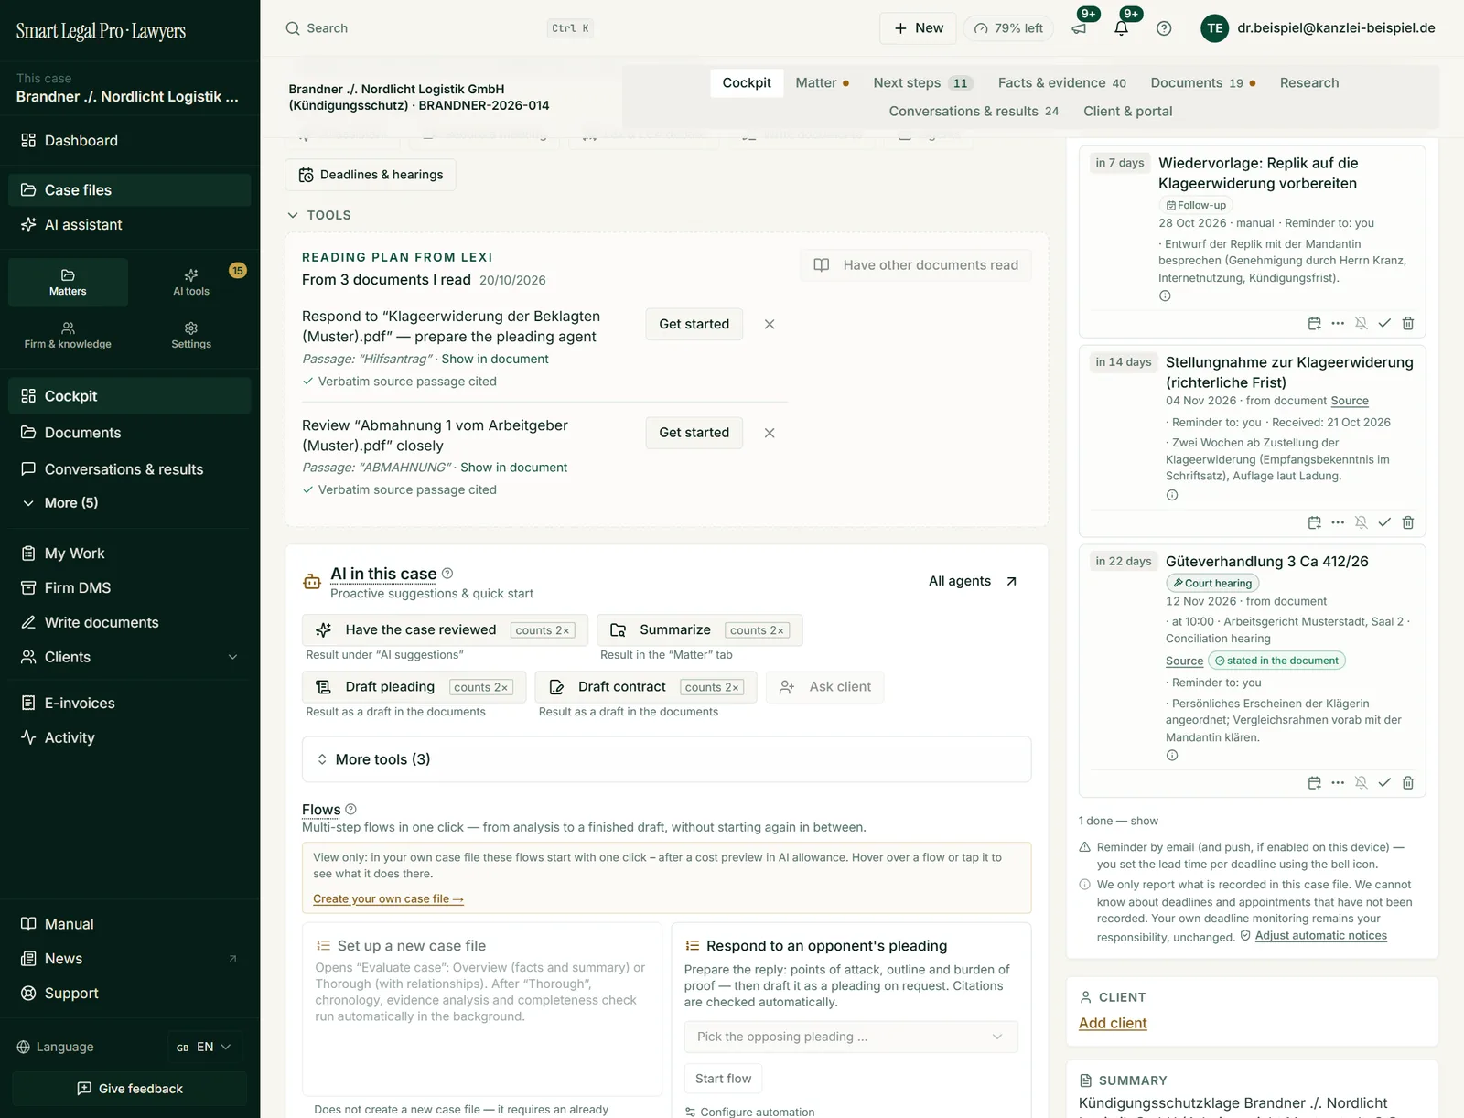Click the TE user avatar
This screenshot has width=1464, height=1118.
pyautogui.click(x=1215, y=28)
